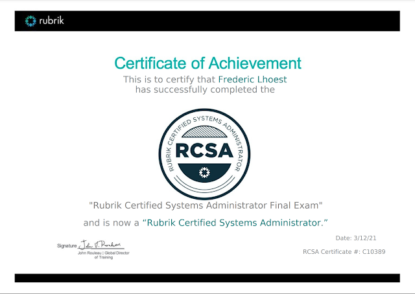415x294 pixels.
Task: Click the large 'RCSA' letters in badge
Action: point(204,150)
